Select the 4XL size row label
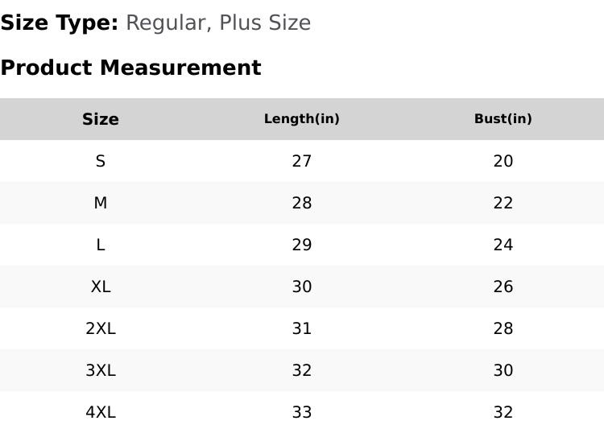Viewport: 604px width, 433px height. (101, 412)
